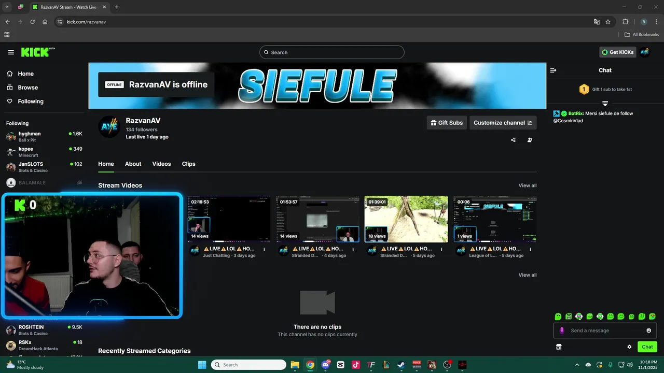The image size is (664, 373).
Task: Open Steam from the taskbar
Action: pyautogui.click(x=401, y=365)
